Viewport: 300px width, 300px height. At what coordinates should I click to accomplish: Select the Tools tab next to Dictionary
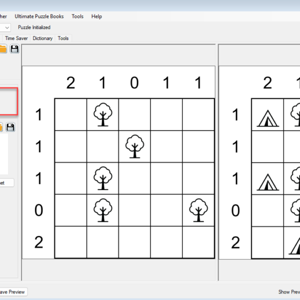pyautogui.click(x=63, y=38)
